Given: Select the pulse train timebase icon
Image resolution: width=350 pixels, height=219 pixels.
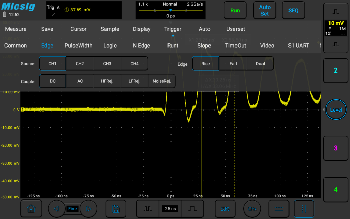Looking at the screenshot, I should click(147, 208).
